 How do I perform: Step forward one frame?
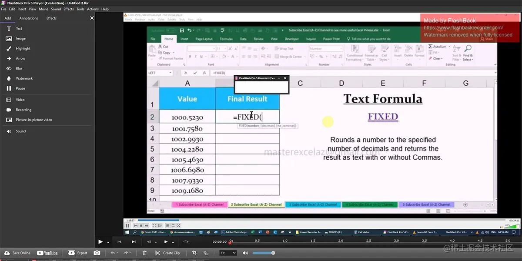(x=166, y=242)
